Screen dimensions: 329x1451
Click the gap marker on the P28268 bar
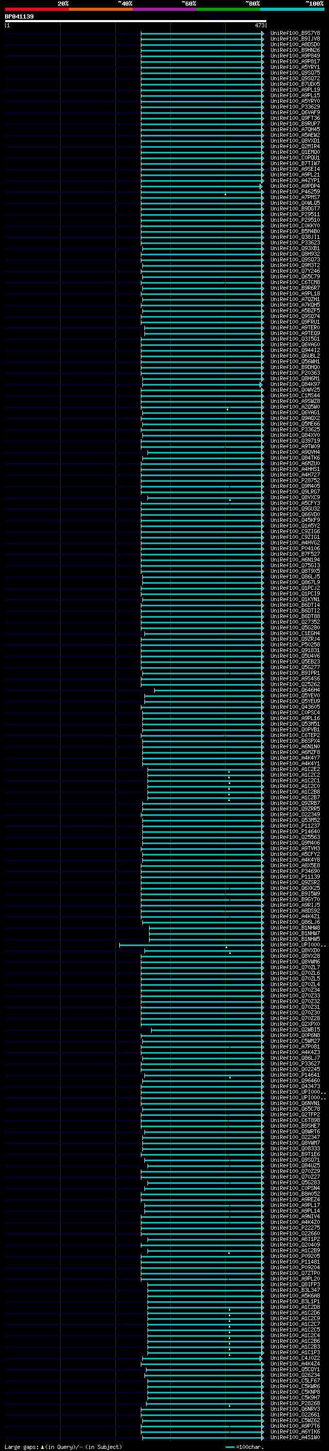[x=229, y=1405]
